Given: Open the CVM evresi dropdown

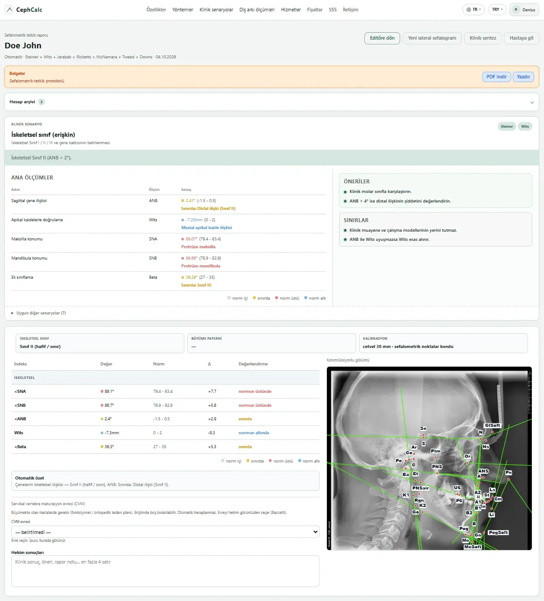Looking at the screenshot, I should (165, 532).
